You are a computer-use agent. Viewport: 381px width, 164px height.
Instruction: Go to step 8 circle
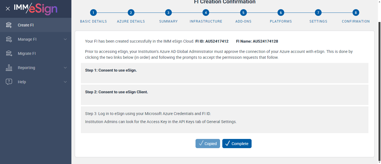(x=356, y=13)
